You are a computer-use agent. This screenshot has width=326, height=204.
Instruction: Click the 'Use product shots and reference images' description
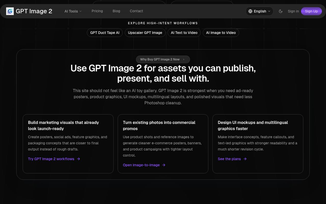(x=162, y=146)
